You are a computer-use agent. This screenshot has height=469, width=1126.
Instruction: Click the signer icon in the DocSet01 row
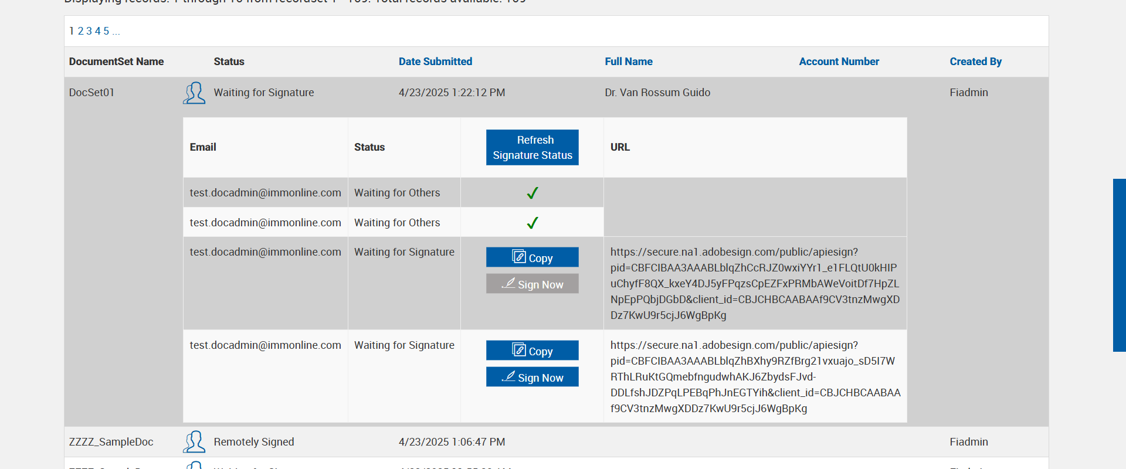pos(194,93)
